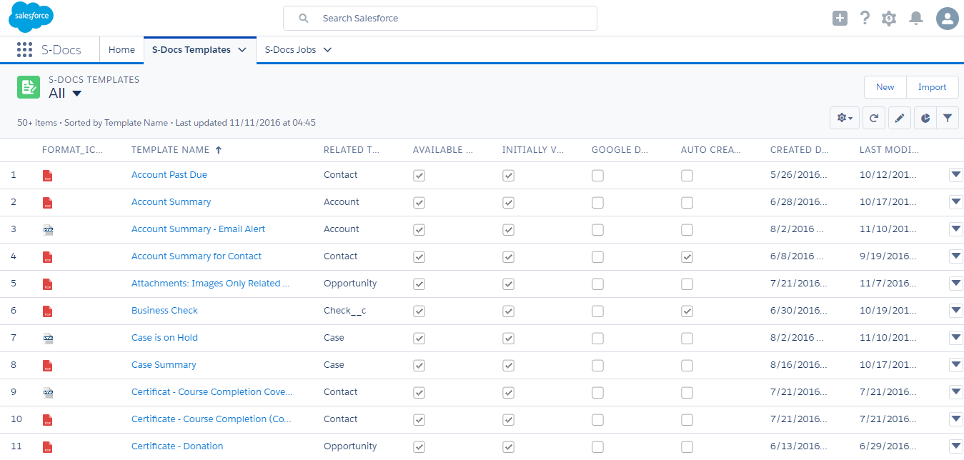964x460 pixels.
Task: Open row actions for Account Past Due
Action: 956,175
